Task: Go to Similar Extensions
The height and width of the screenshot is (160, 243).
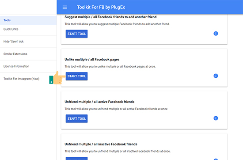Action: 28,54
